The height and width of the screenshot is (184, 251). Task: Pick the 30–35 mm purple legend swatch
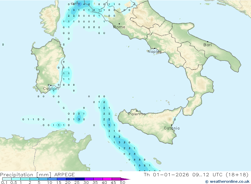89,179
